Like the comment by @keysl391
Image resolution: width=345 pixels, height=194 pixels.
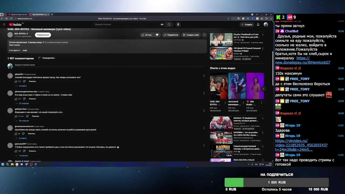tap(16, 81)
